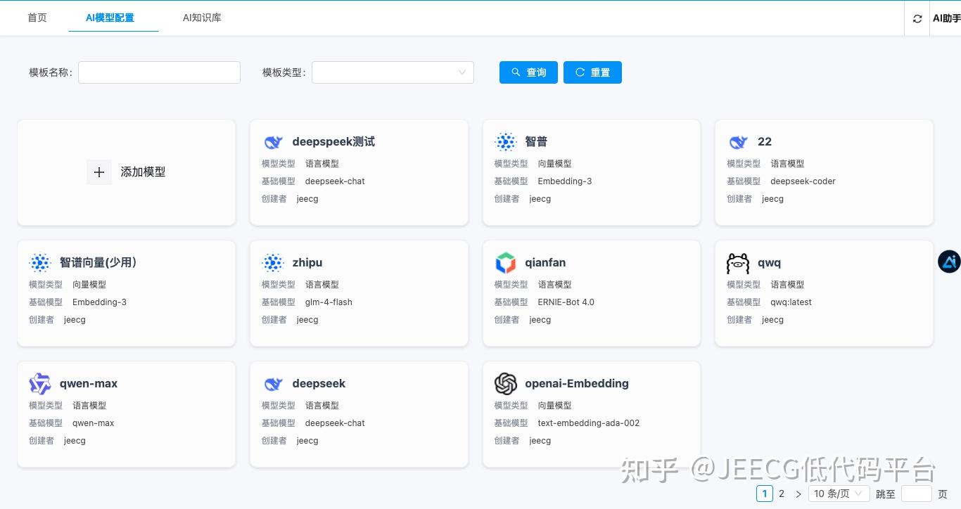Click the ERNIE-Bot 4.0 base model value
The width and height of the screenshot is (961, 509).
pyautogui.click(x=566, y=302)
